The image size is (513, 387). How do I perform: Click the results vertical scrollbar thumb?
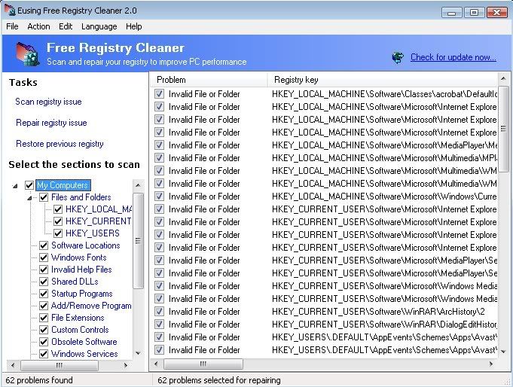[x=503, y=129]
